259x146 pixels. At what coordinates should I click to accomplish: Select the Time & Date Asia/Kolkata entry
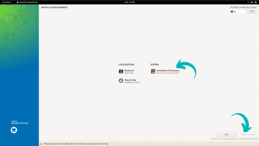pos(129,81)
